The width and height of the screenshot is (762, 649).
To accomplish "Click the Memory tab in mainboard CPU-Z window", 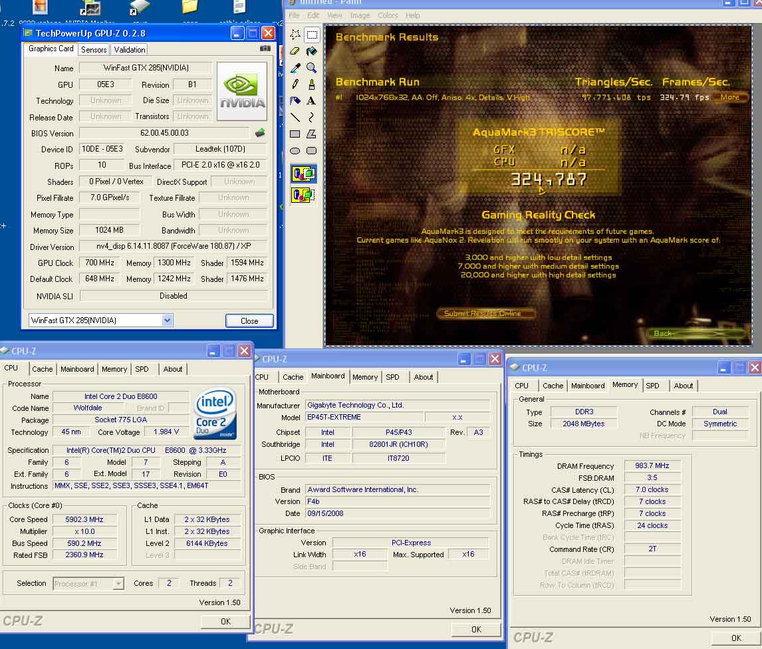I will pyautogui.click(x=365, y=377).
